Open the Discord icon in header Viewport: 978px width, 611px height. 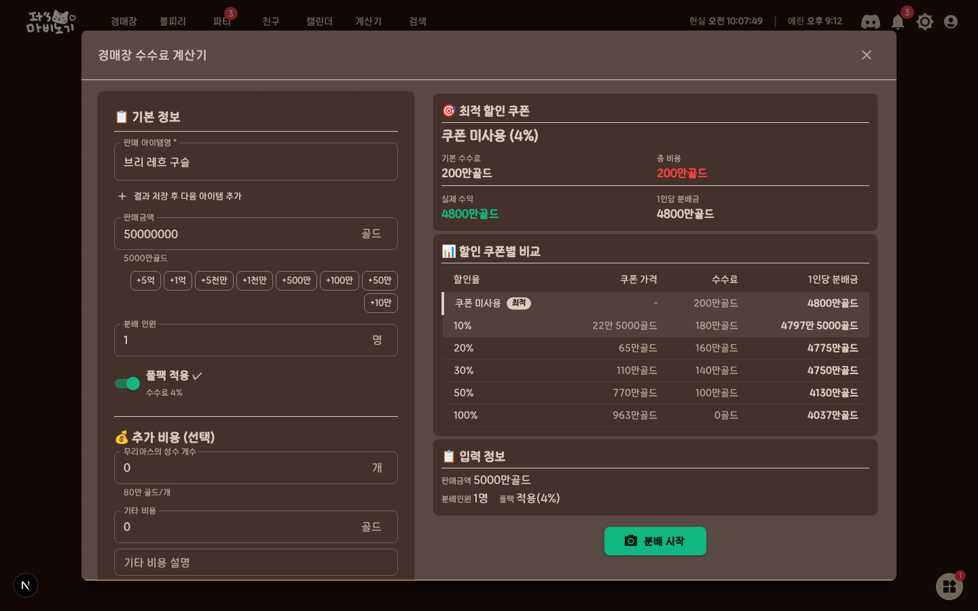(870, 22)
